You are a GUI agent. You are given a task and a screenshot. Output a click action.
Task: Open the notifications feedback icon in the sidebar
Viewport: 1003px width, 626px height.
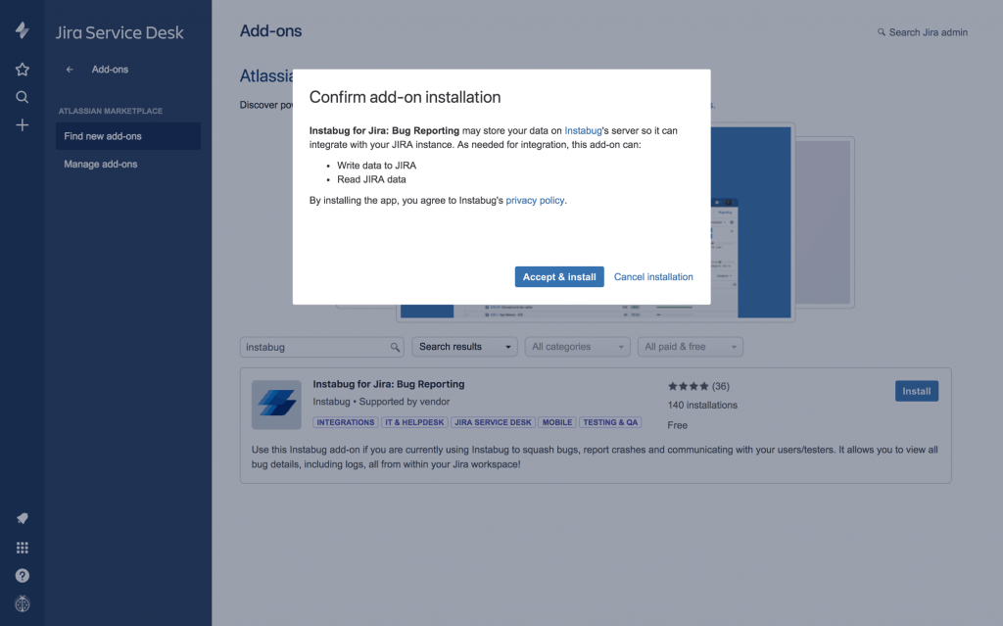pyautogui.click(x=23, y=518)
